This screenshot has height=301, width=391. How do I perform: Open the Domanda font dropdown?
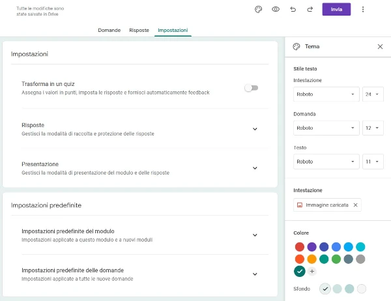[326, 128]
